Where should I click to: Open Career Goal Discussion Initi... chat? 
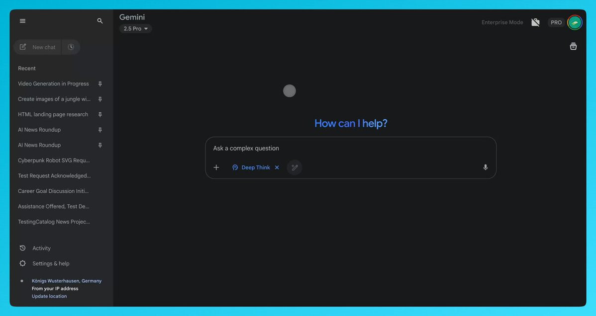(53, 191)
